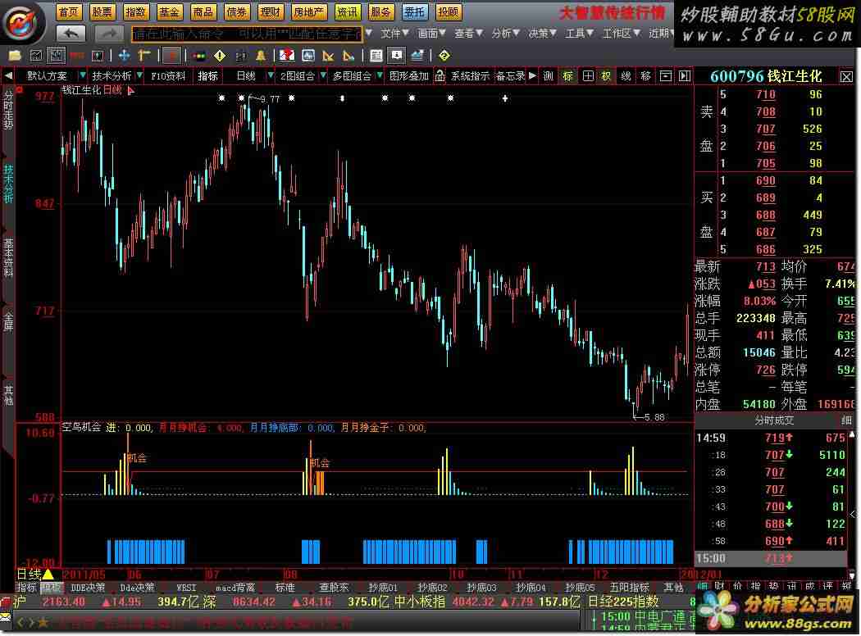Click the blue four-way move arrows icon
This screenshot has height=636, width=861.
click(x=124, y=56)
